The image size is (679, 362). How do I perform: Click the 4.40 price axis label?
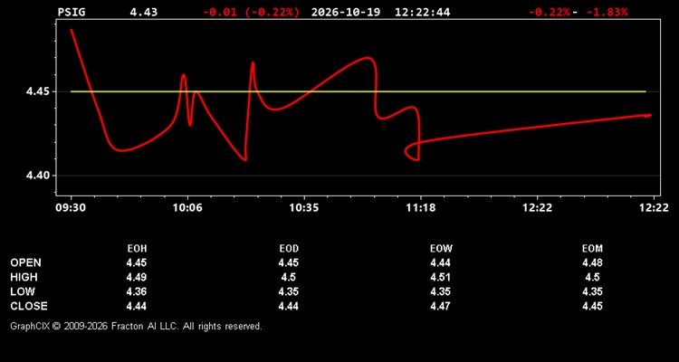pyautogui.click(x=37, y=176)
